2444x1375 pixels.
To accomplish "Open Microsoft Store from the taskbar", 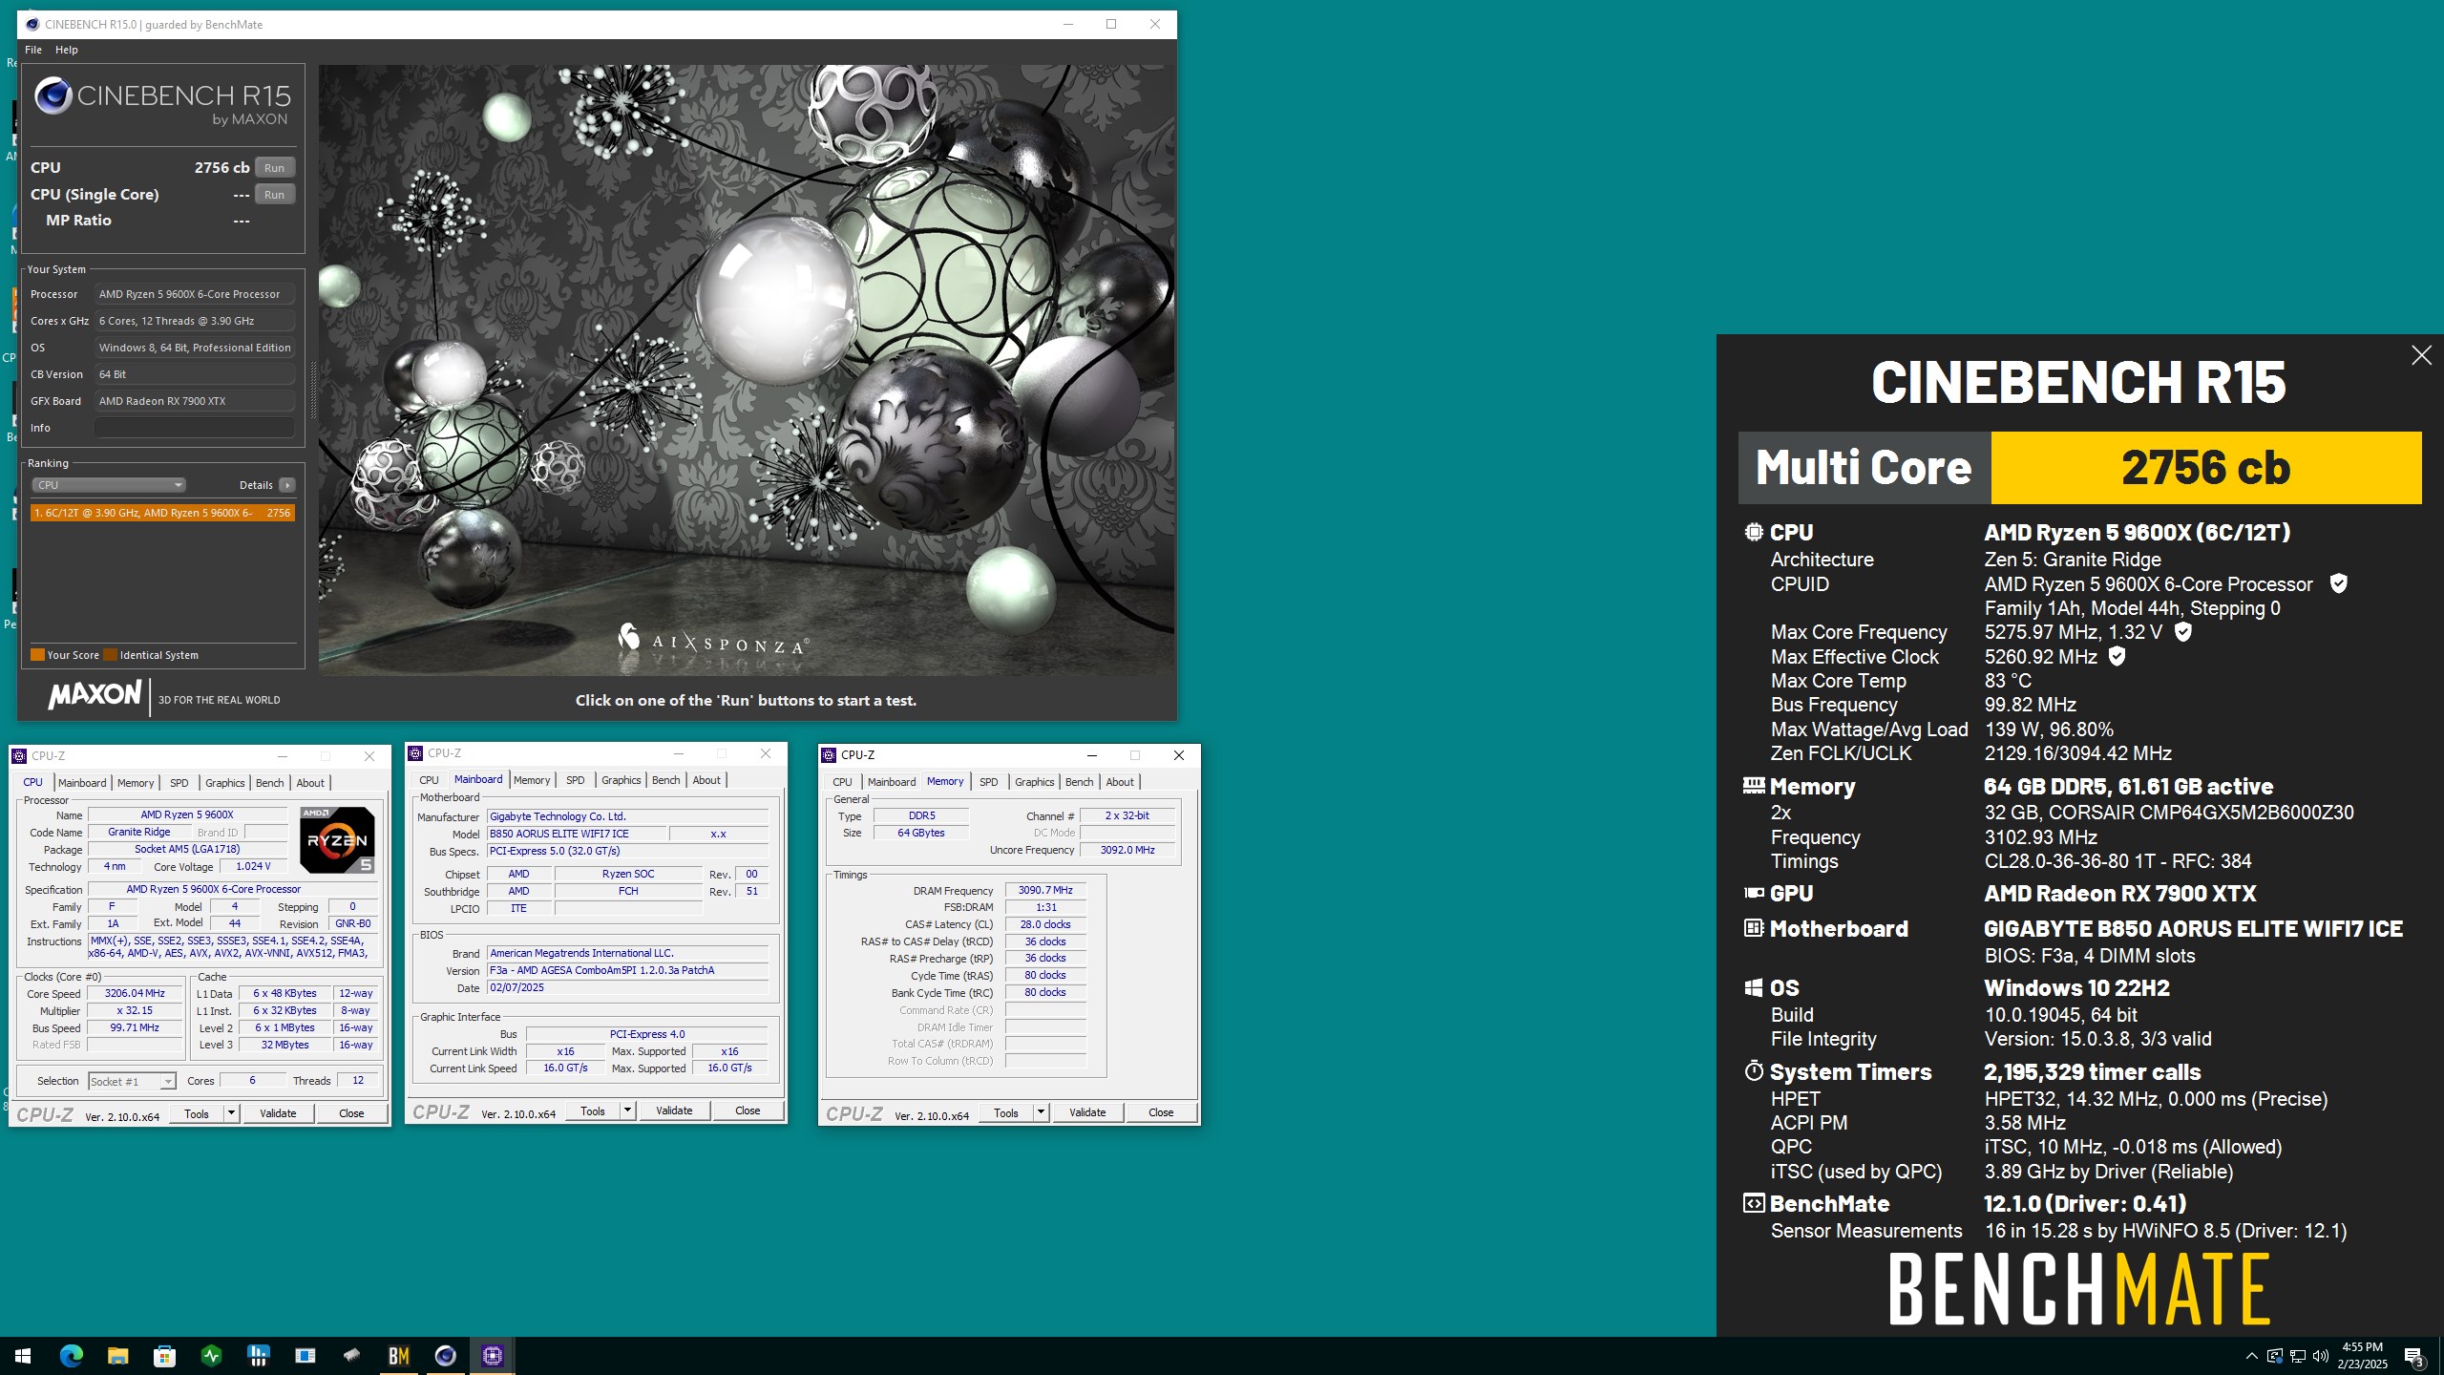I will tap(164, 1355).
